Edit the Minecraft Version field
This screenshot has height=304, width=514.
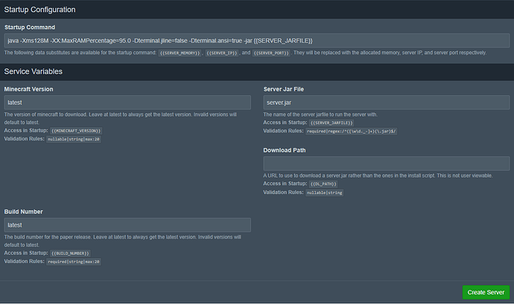click(x=127, y=103)
